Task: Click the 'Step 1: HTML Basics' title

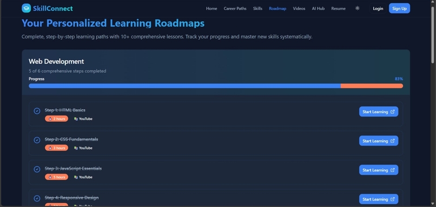Action: point(65,111)
